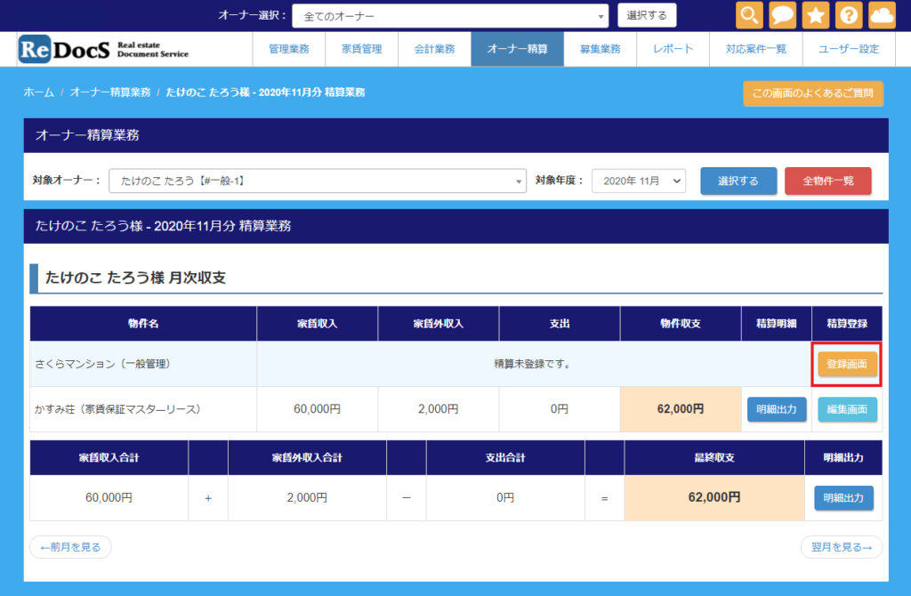Image resolution: width=911 pixels, height=596 pixels.
Task: Expand the 対象年度 month dropdown
Action: pyautogui.click(x=638, y=181)
